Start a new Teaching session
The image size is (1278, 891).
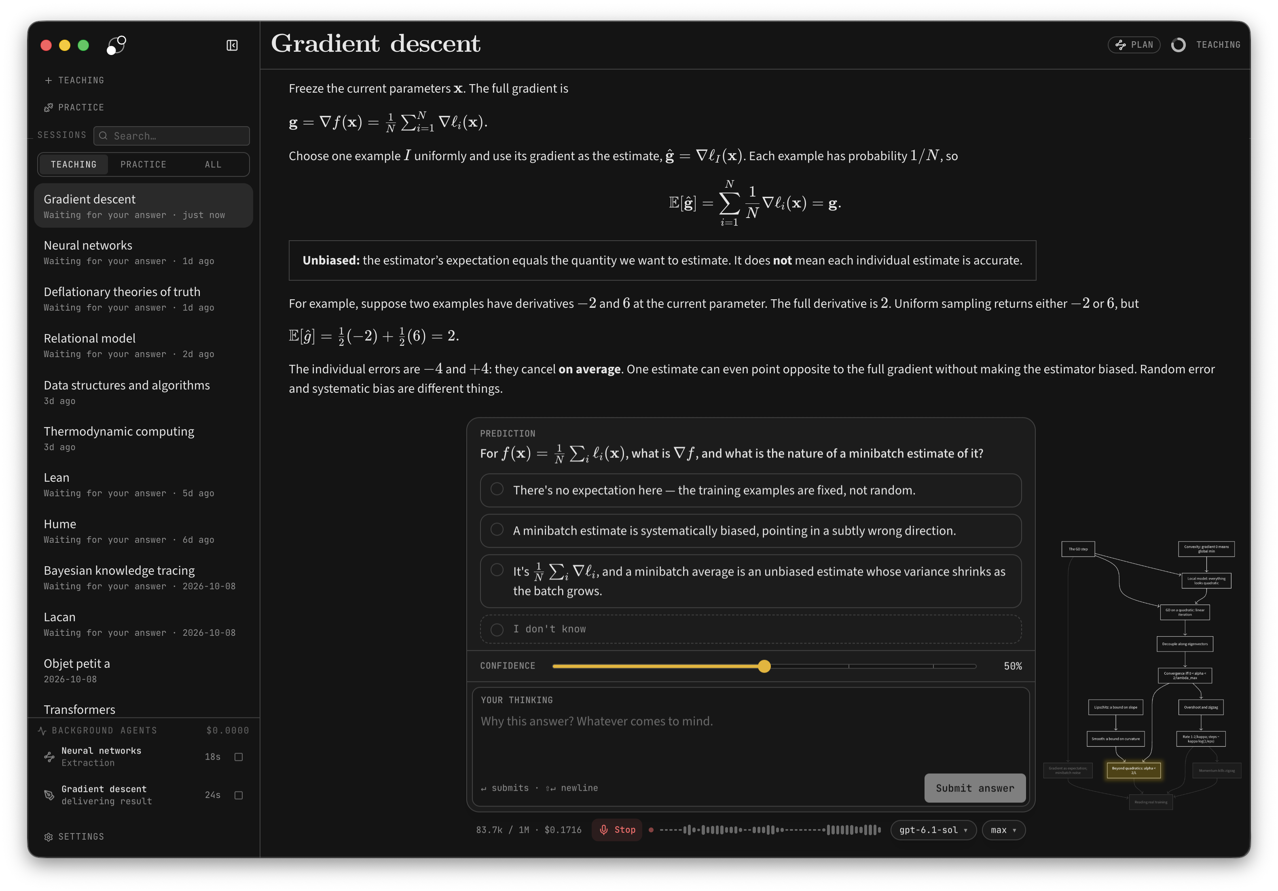[x=74, y=80]
